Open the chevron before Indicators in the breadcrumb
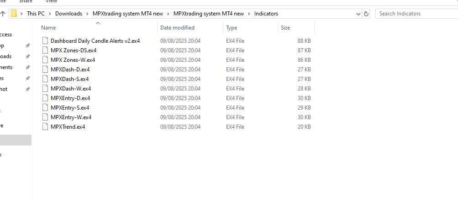The image size is (458, 201). click(250, 14)
